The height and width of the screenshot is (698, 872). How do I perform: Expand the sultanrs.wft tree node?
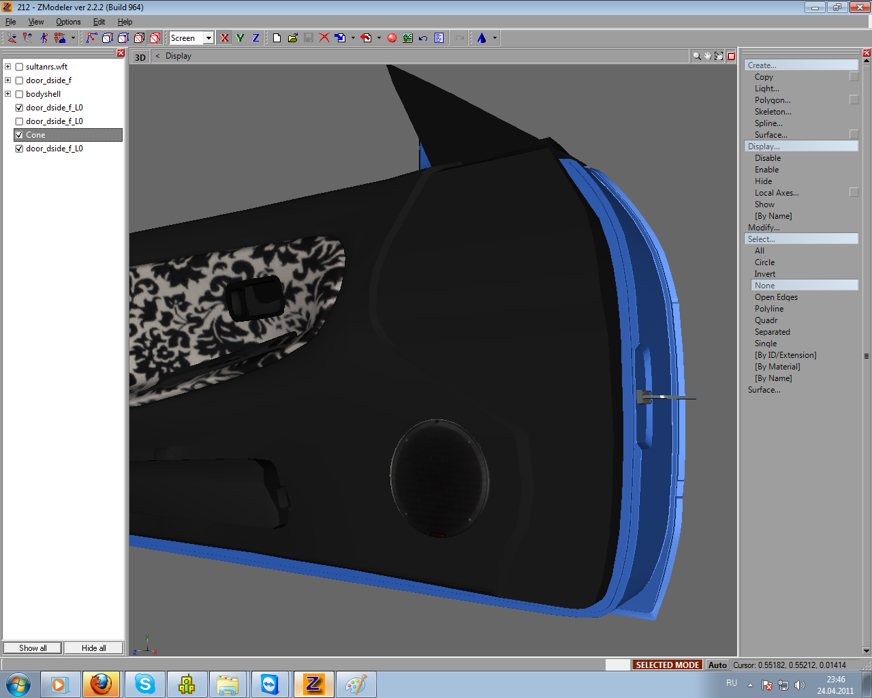8,67
